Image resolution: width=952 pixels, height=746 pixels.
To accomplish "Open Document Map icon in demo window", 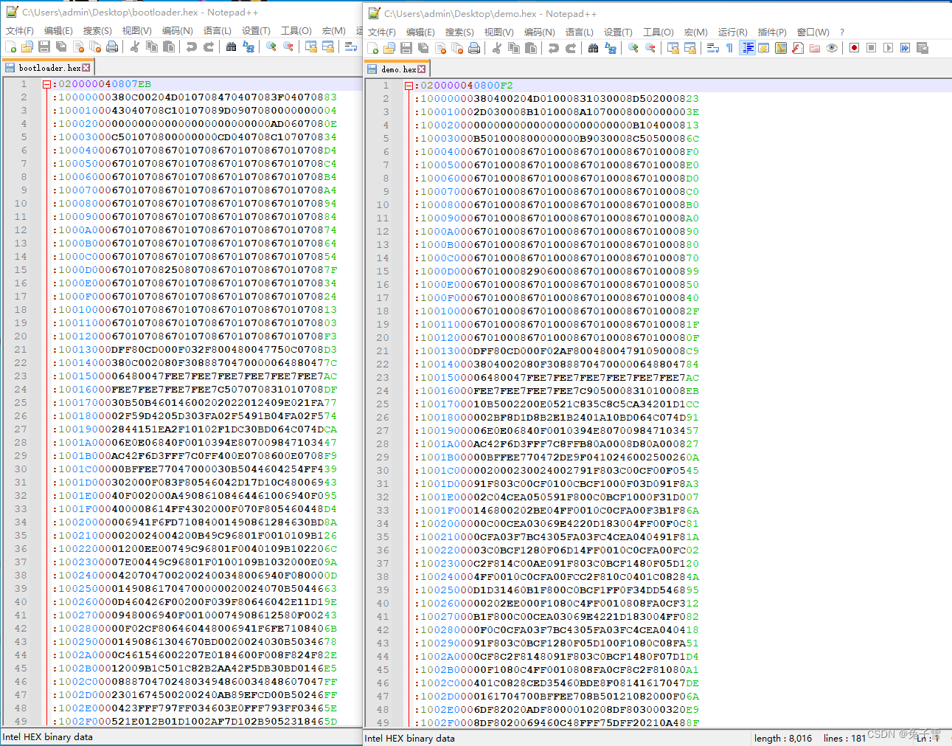I will click(x=781, y=48).
